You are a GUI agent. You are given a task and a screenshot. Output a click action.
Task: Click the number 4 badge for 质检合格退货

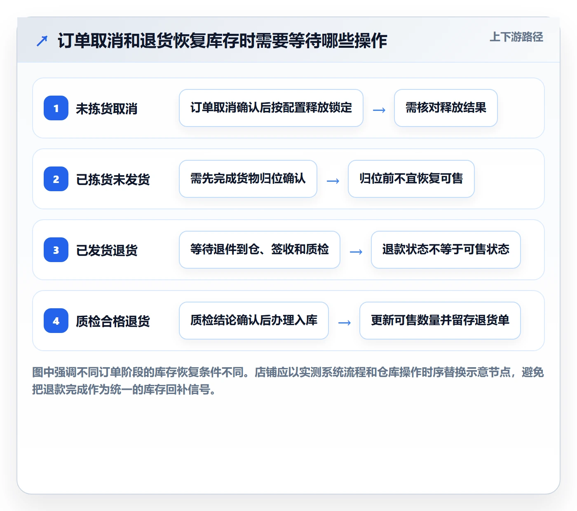56,321
